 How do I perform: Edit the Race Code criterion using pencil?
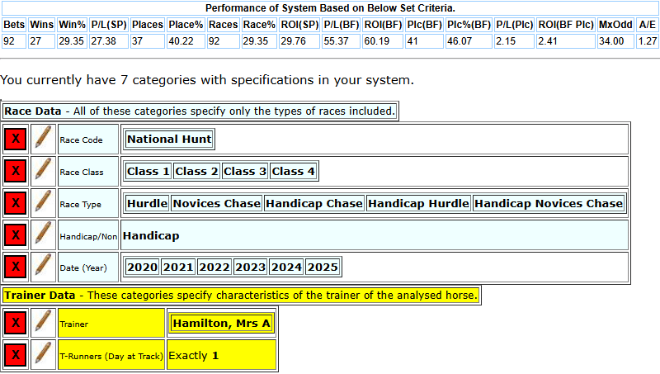[43, 139]
